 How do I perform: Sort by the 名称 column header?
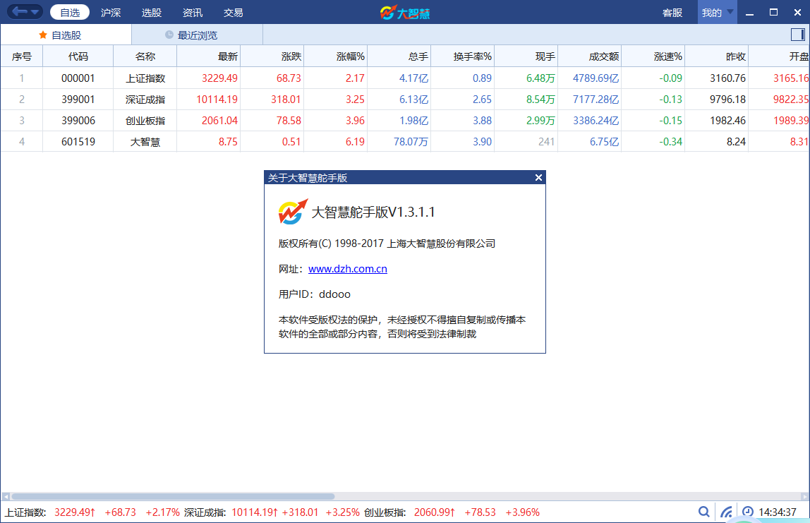coord(145,56)
